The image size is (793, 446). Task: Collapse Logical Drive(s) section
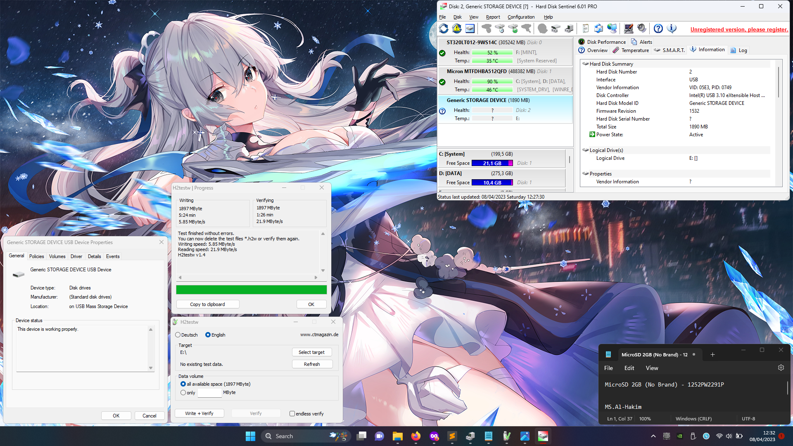pos(585,150)
